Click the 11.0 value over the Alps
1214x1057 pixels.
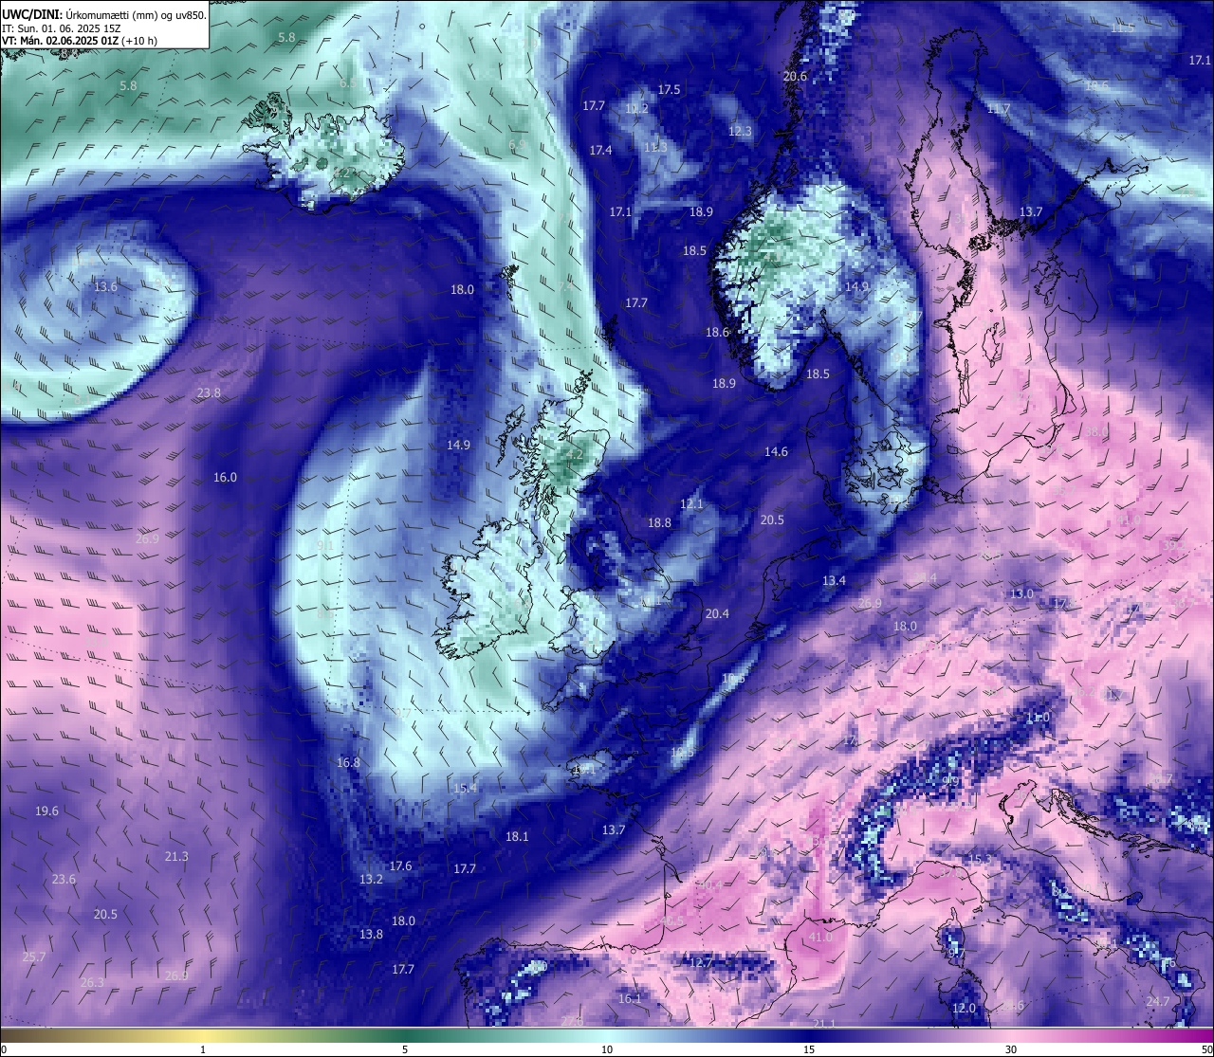click(1038, 718)
